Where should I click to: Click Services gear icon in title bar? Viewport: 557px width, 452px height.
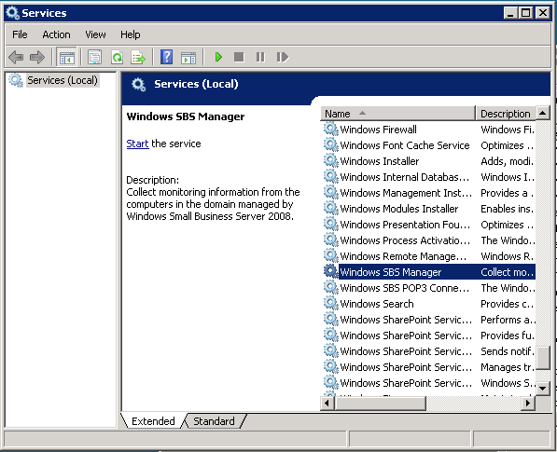pos(13,13)
